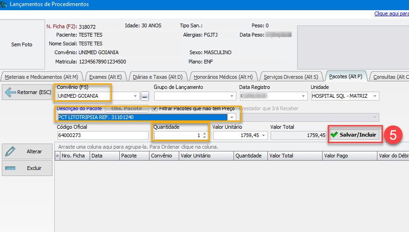The height and width of the screenshot is (232, 409).
Task: Click the Retornar (ESC) back arrow button
Action: [x=27, y=92]
